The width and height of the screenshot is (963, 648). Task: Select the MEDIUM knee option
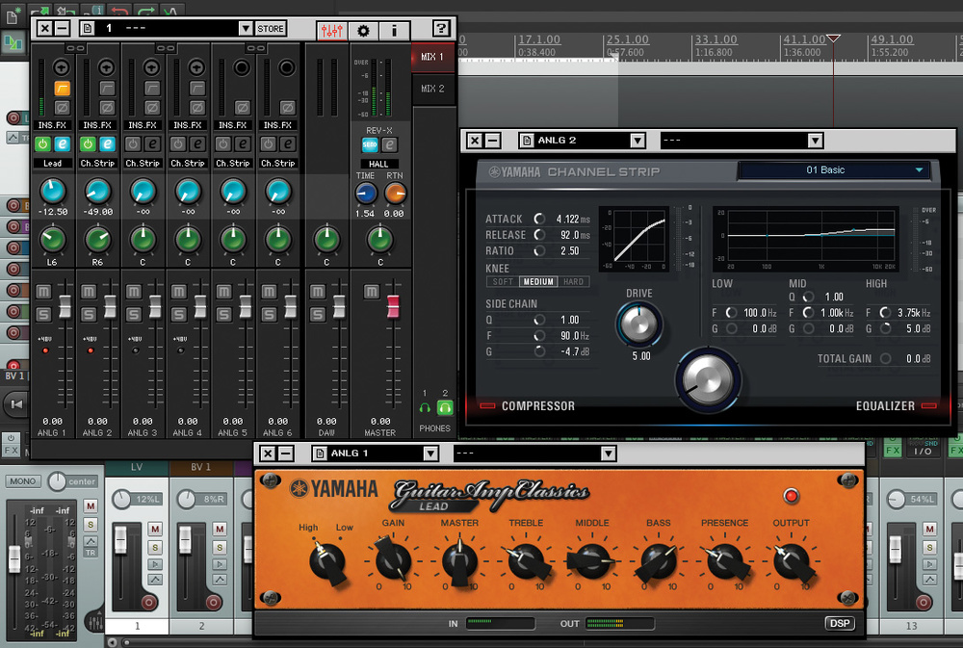tap(538, 282)
